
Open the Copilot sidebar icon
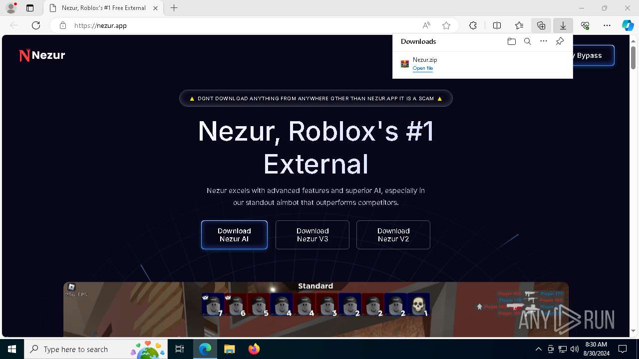[x=628, y=25]
